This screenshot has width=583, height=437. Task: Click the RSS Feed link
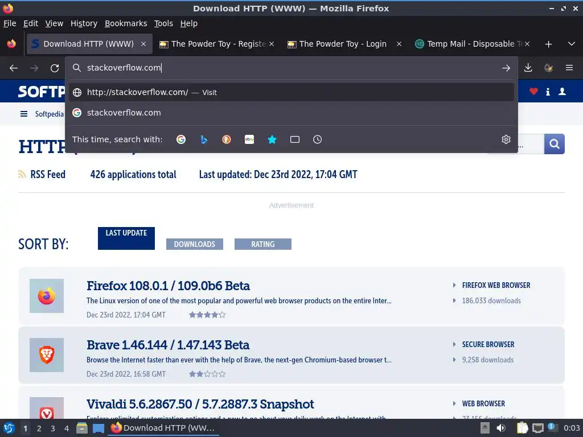[48, 174]
